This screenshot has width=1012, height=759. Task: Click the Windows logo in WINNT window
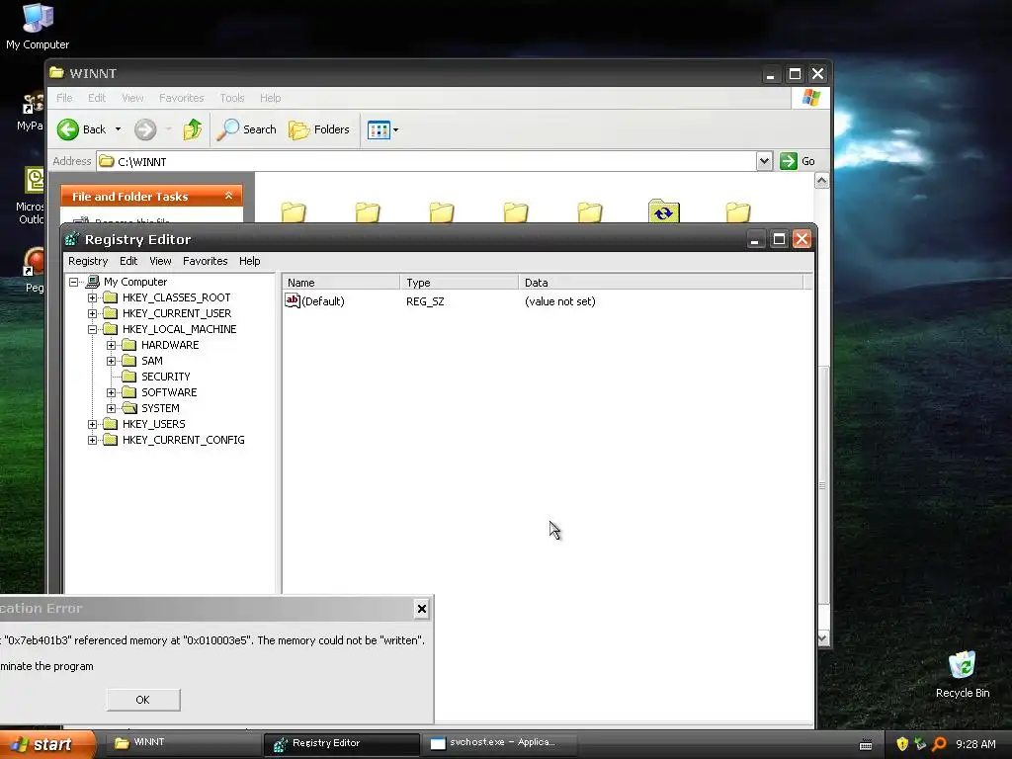point(810,98)
